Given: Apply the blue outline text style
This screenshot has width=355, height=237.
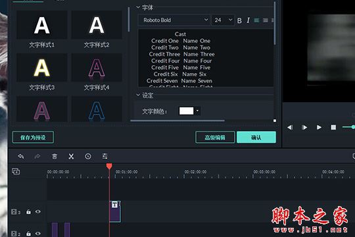Looking at the screenshot, I should tap(97, 109).
